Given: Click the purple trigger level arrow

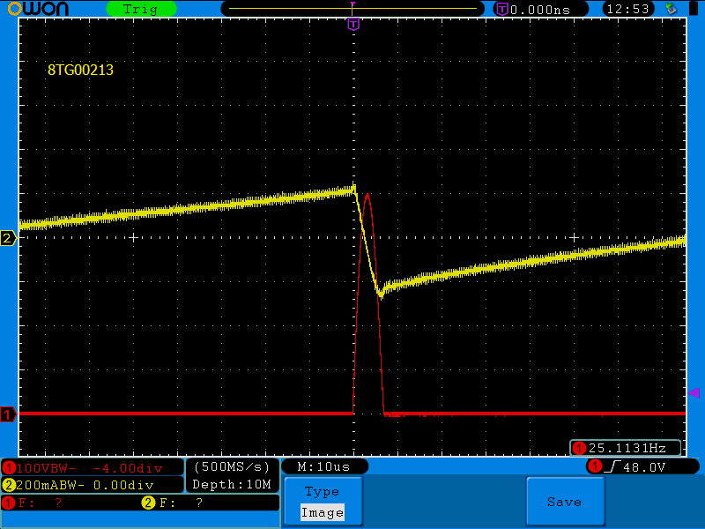Looking at the screenshot, I should [x=694, y=392].
